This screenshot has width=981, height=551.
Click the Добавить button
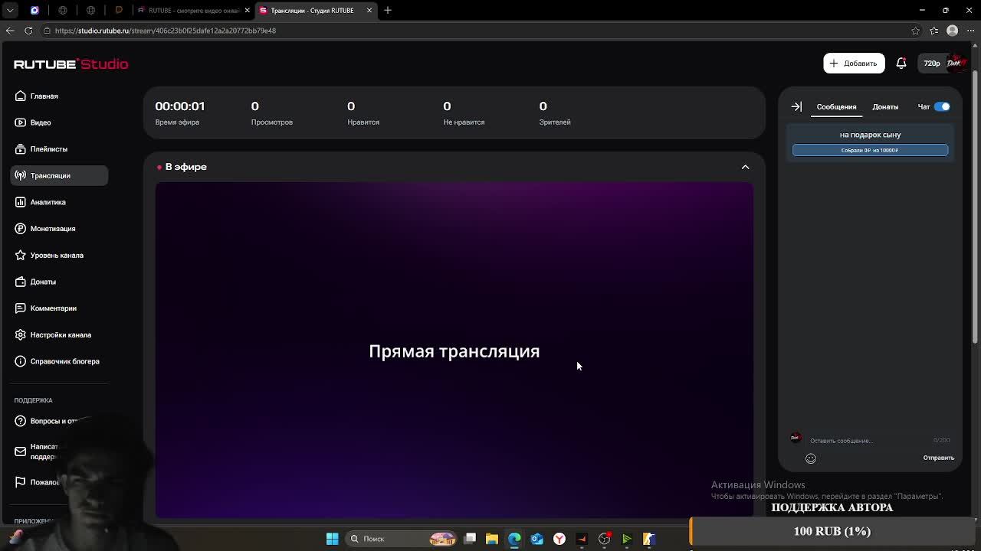(x=854, y=64)
